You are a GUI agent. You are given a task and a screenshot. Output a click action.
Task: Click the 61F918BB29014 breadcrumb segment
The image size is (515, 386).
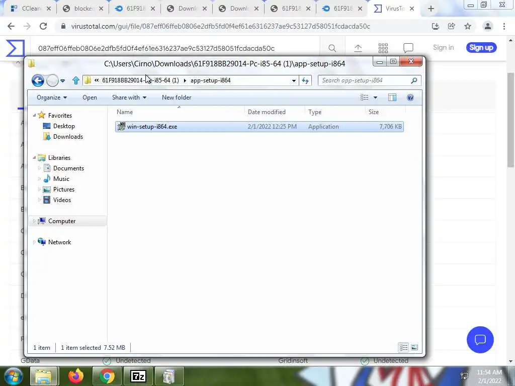click(x=140, y=80)
